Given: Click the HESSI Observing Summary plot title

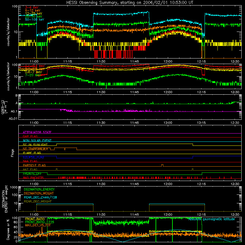Looking at the screenshot, I should [130, 3].
